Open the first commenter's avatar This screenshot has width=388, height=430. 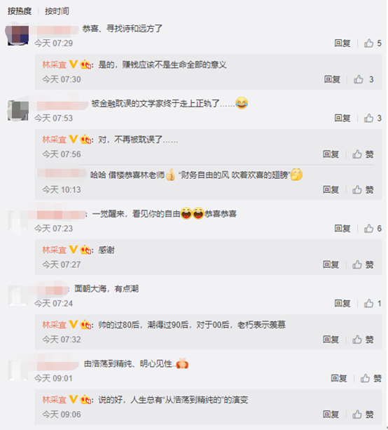18,35
